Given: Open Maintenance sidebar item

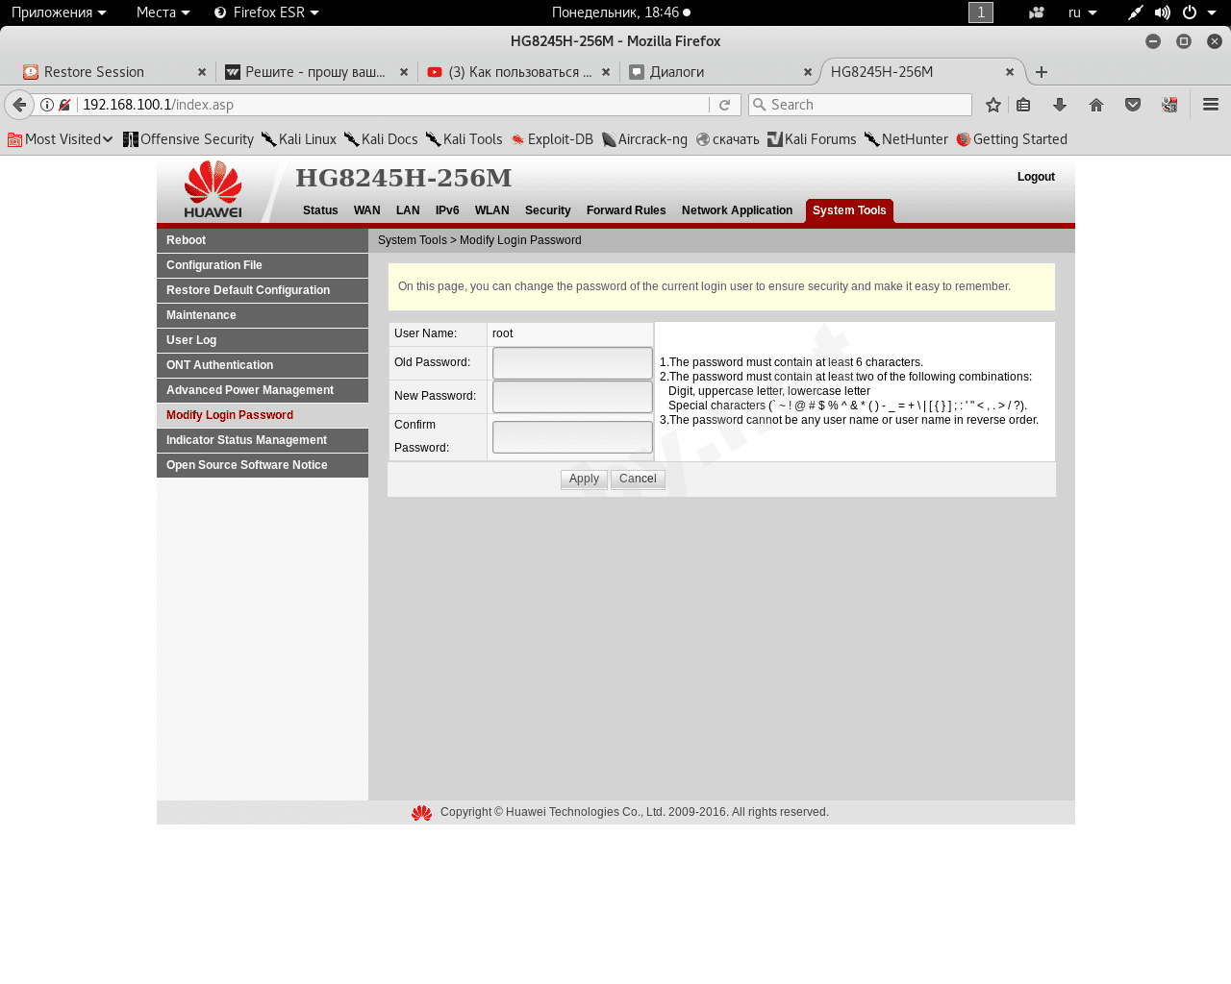Looking at the screenshot, I should (x=263, y=315).
